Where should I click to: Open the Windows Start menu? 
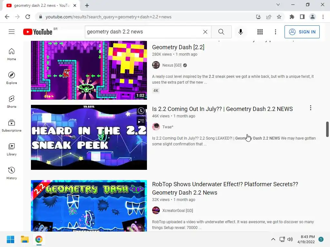click(x=10, y=239)
